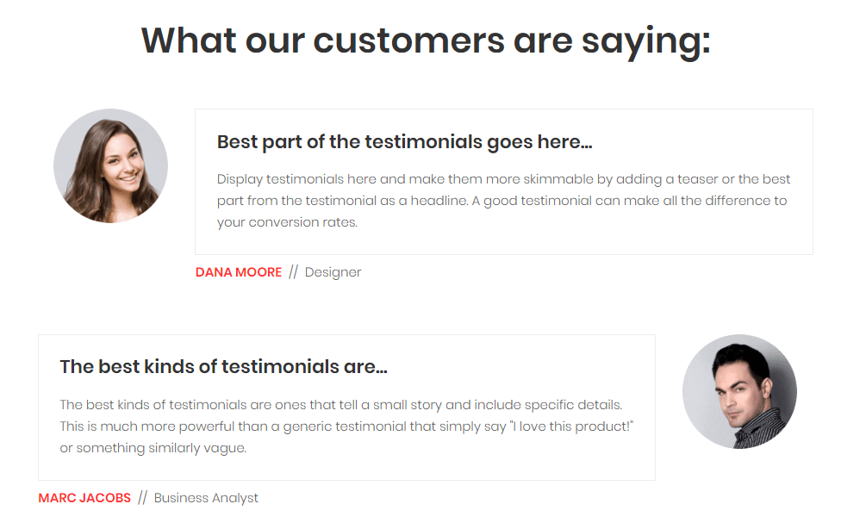Click the MARC JACOBS name label
This screenshot has width=866, height=529.
coord(84,498)
